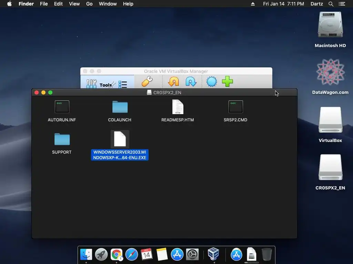Click the eject icon in the menu bar

253,4
